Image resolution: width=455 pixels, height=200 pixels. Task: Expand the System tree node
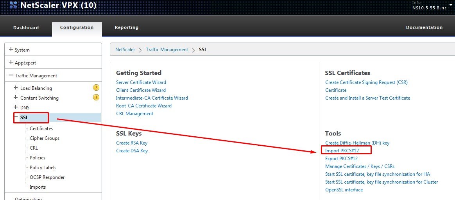click(11, 50)
